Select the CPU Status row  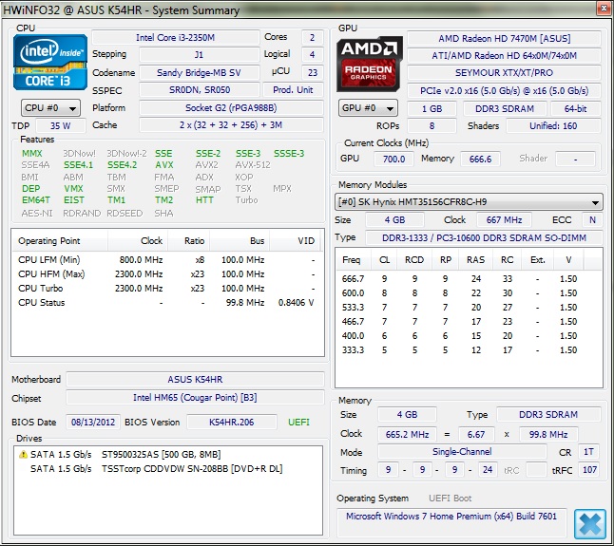click(166, 303)
